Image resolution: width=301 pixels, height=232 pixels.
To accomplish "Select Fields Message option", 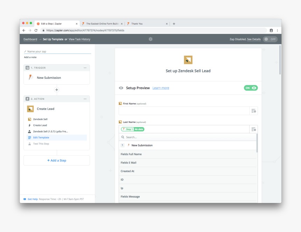I will pyautogui.click(x=188, y=197).
